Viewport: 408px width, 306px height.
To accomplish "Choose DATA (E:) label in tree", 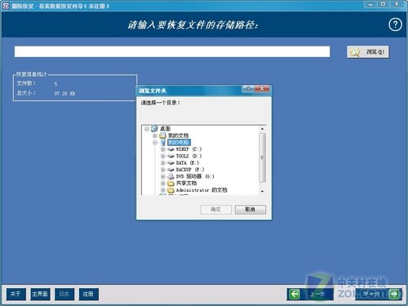I will pyautogui.click(x=188, y=162).
